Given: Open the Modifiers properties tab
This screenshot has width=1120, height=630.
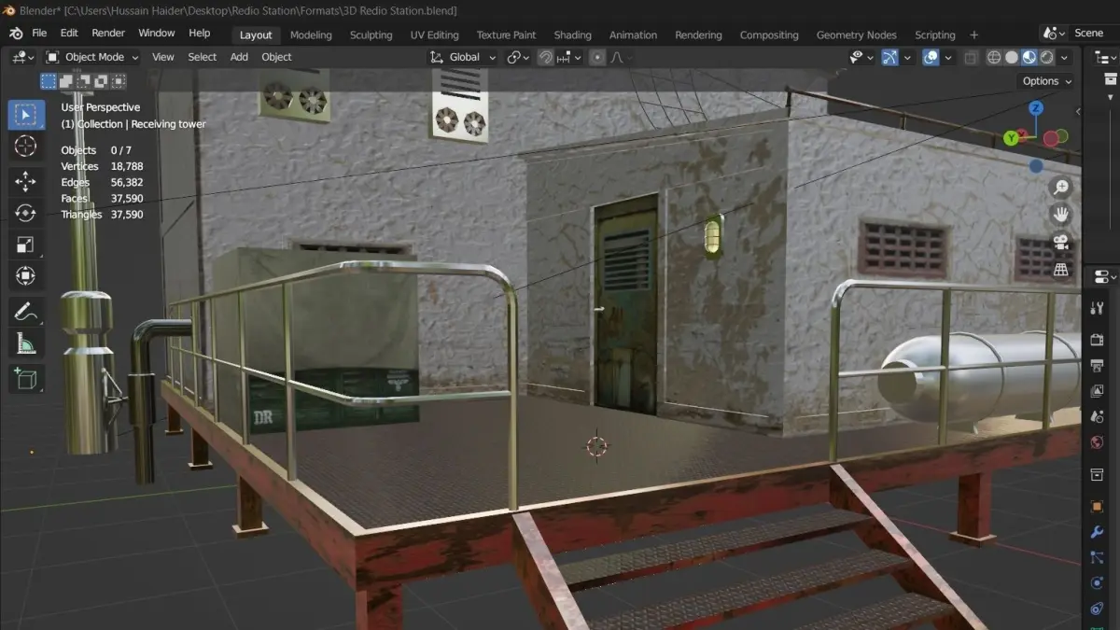Looking at the screenshot, I should 1098,532.
